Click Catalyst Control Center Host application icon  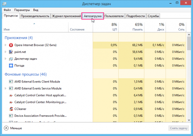pyautogui.click(x=11, y=95)
